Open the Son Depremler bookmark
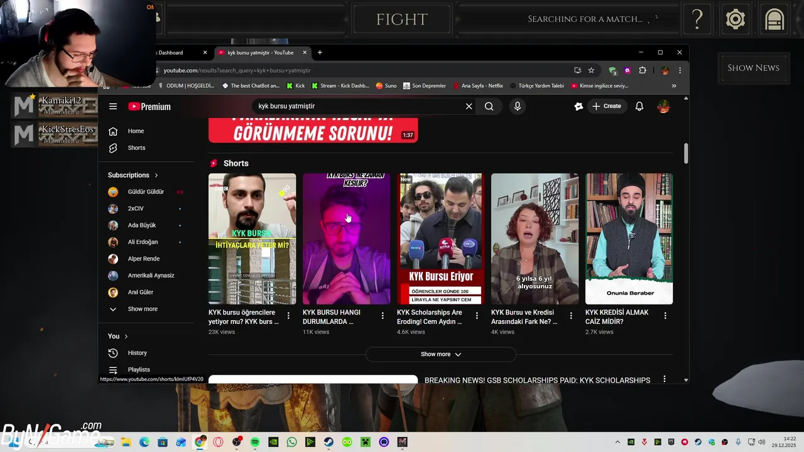Viewport: 804px width, 452px height. click(424, 86)
